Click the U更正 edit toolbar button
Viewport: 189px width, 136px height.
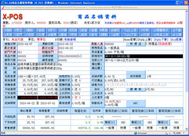pyautogui.click(x=18, y=30)
